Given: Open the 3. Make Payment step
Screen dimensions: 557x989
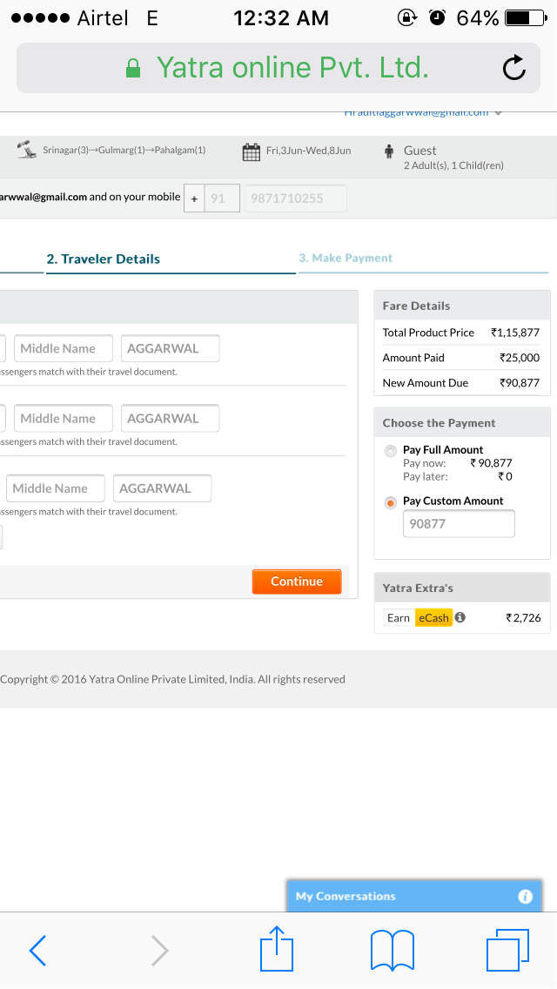Looking at the screenshot, I should (346, 258).
